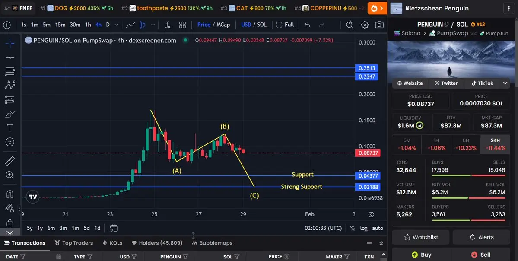This screenshot has height=261, width=518.
Task: Click the green Buy button
Action: point(421,255)
